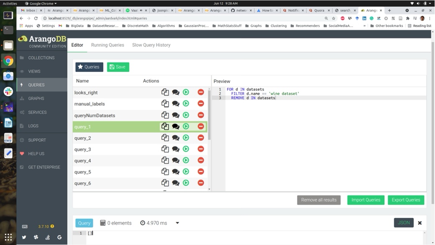
Task: Click Get Enterprise in sidebar
Action: click(42, 167)
